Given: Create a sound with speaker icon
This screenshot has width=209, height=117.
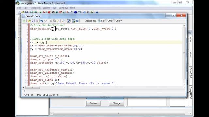Looking at the screenshot, I should [x=53, y=12].
